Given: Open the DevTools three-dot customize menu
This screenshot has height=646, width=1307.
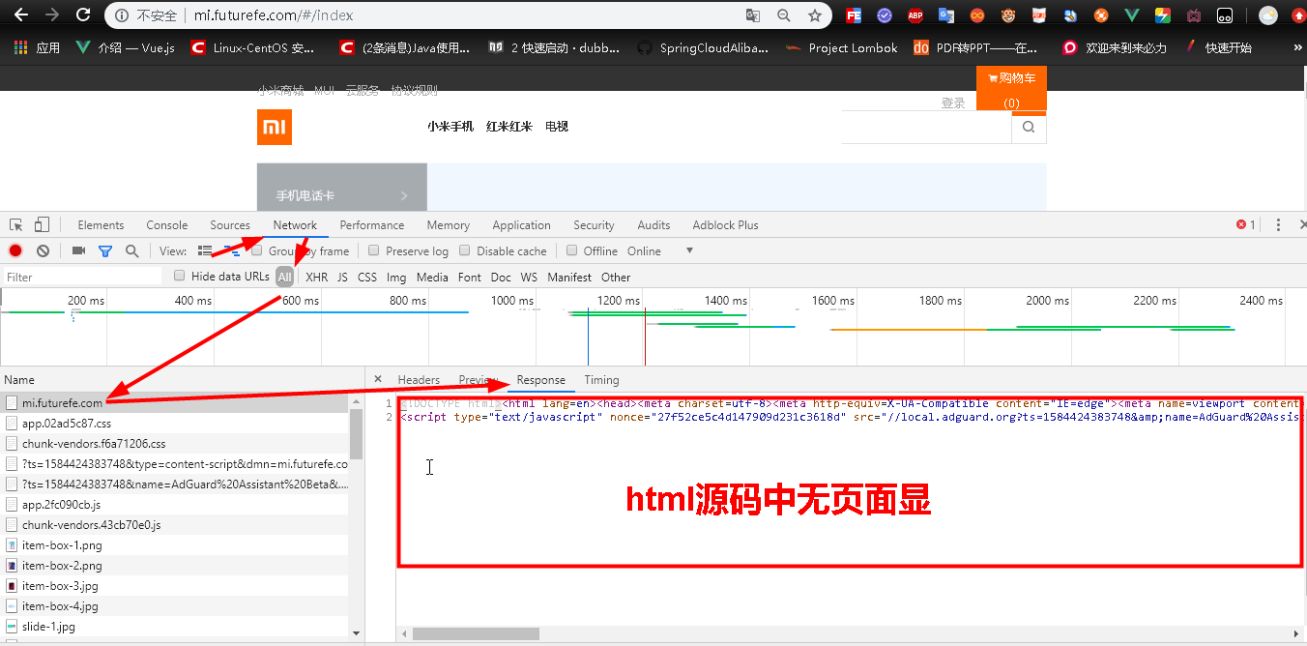Looking at the screenshot, I should [1278, 224].
